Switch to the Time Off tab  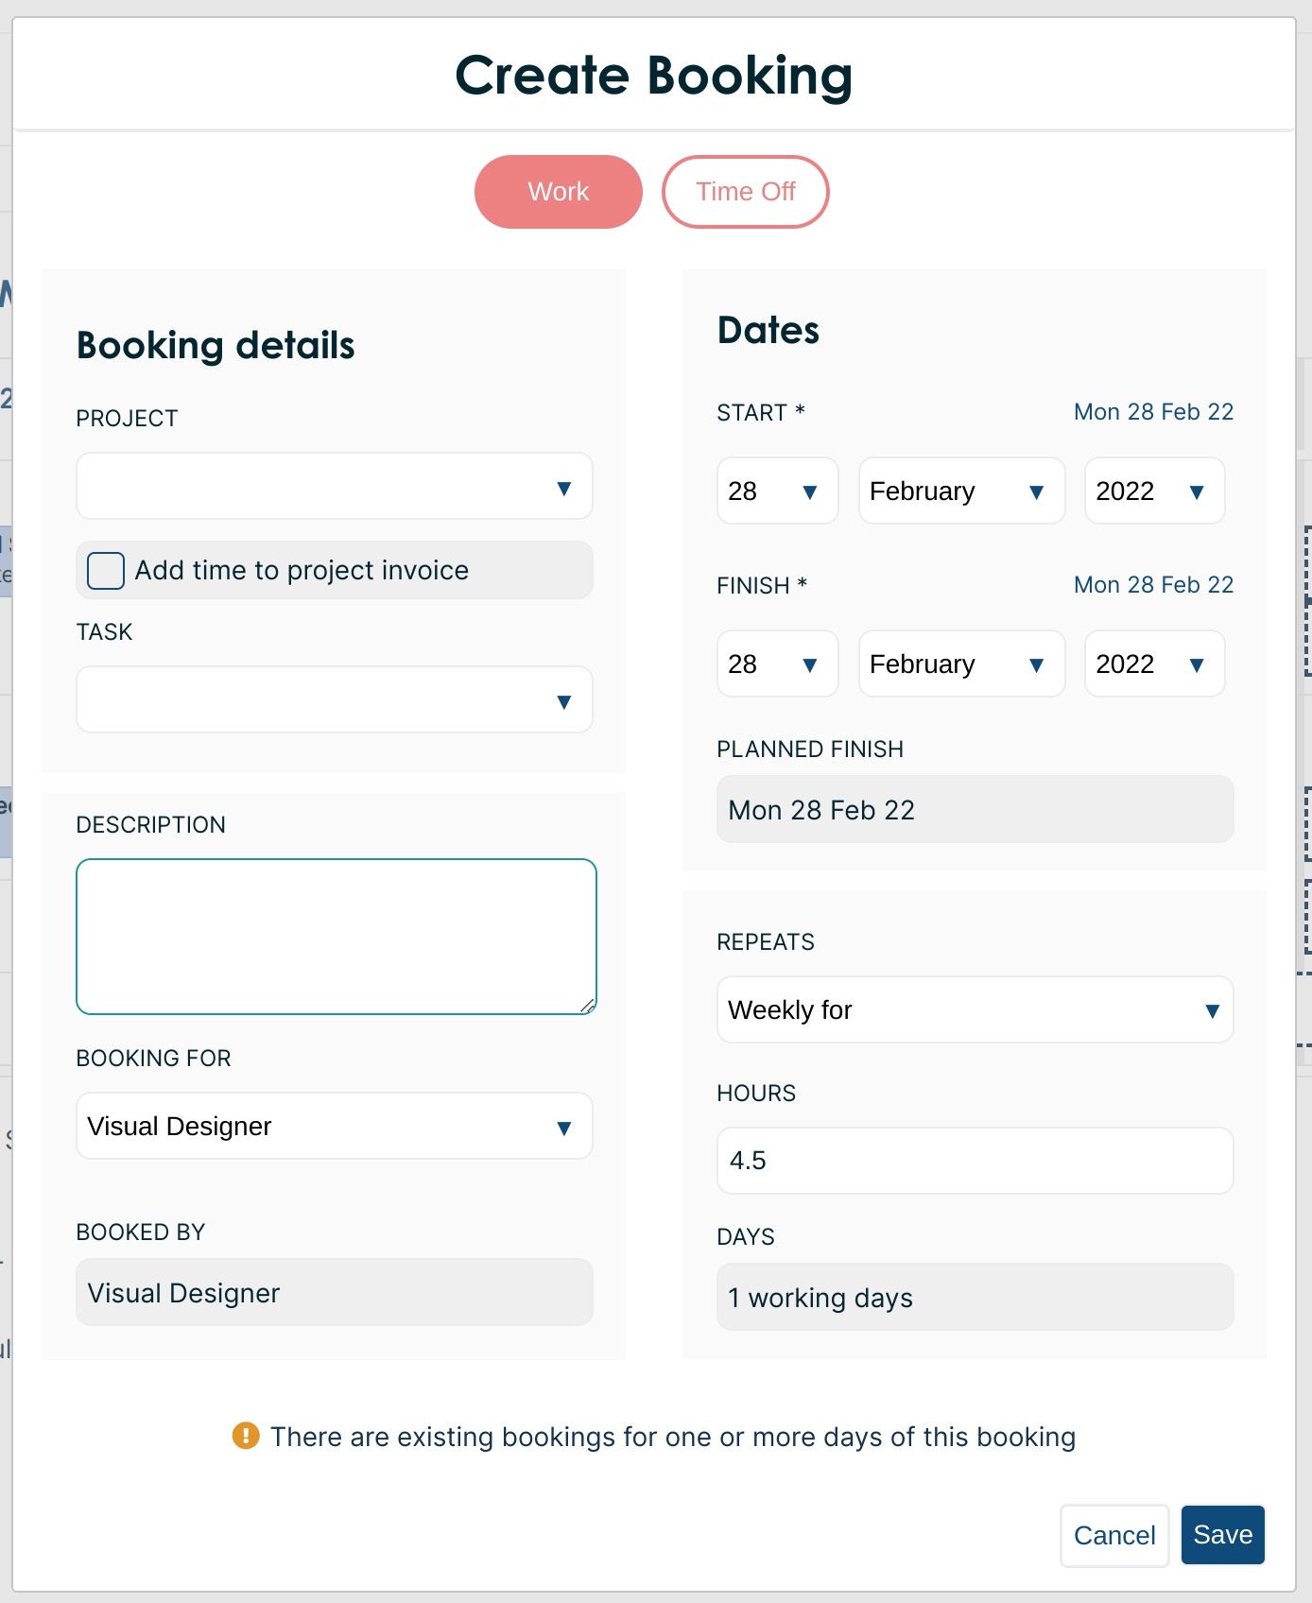coord(745,192)
